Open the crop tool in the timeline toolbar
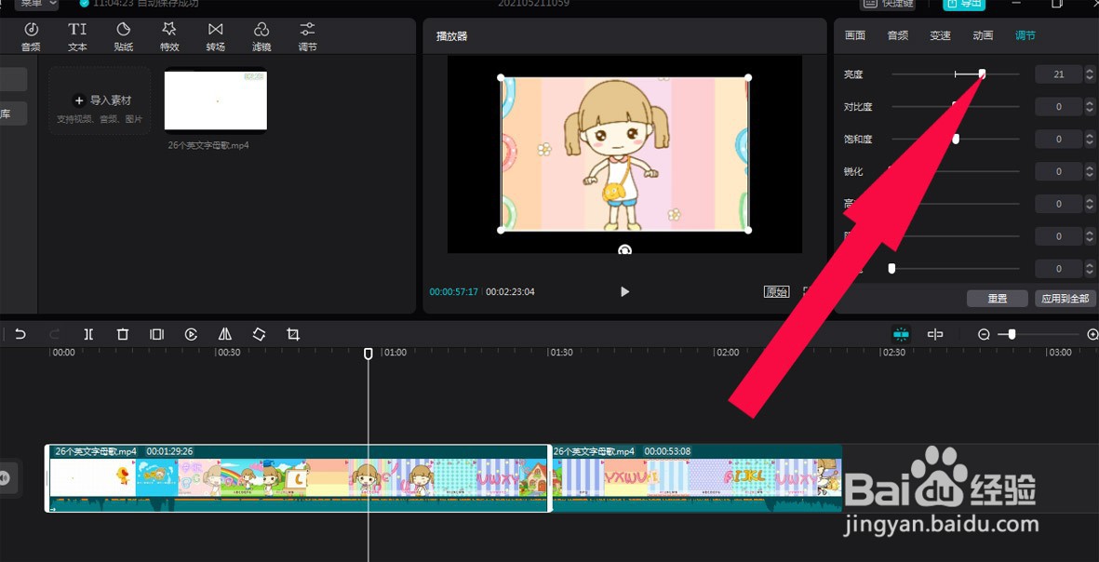Image resolution: width=1099 pixels, height=562 pixels. click(293, 335)
